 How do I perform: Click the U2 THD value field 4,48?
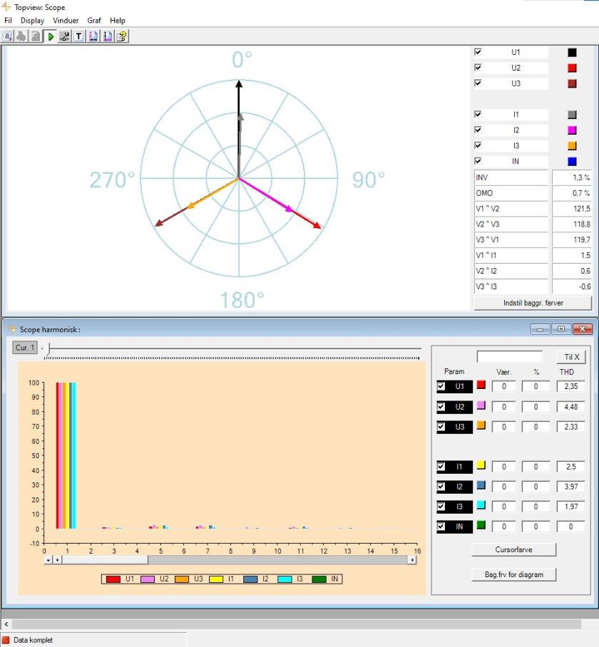pyautogui.click(x=571, y=407)
